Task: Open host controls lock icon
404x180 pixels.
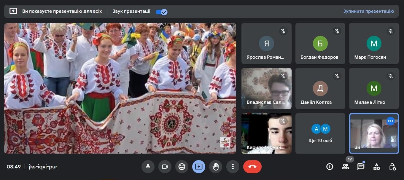Action: click(392, 167)
